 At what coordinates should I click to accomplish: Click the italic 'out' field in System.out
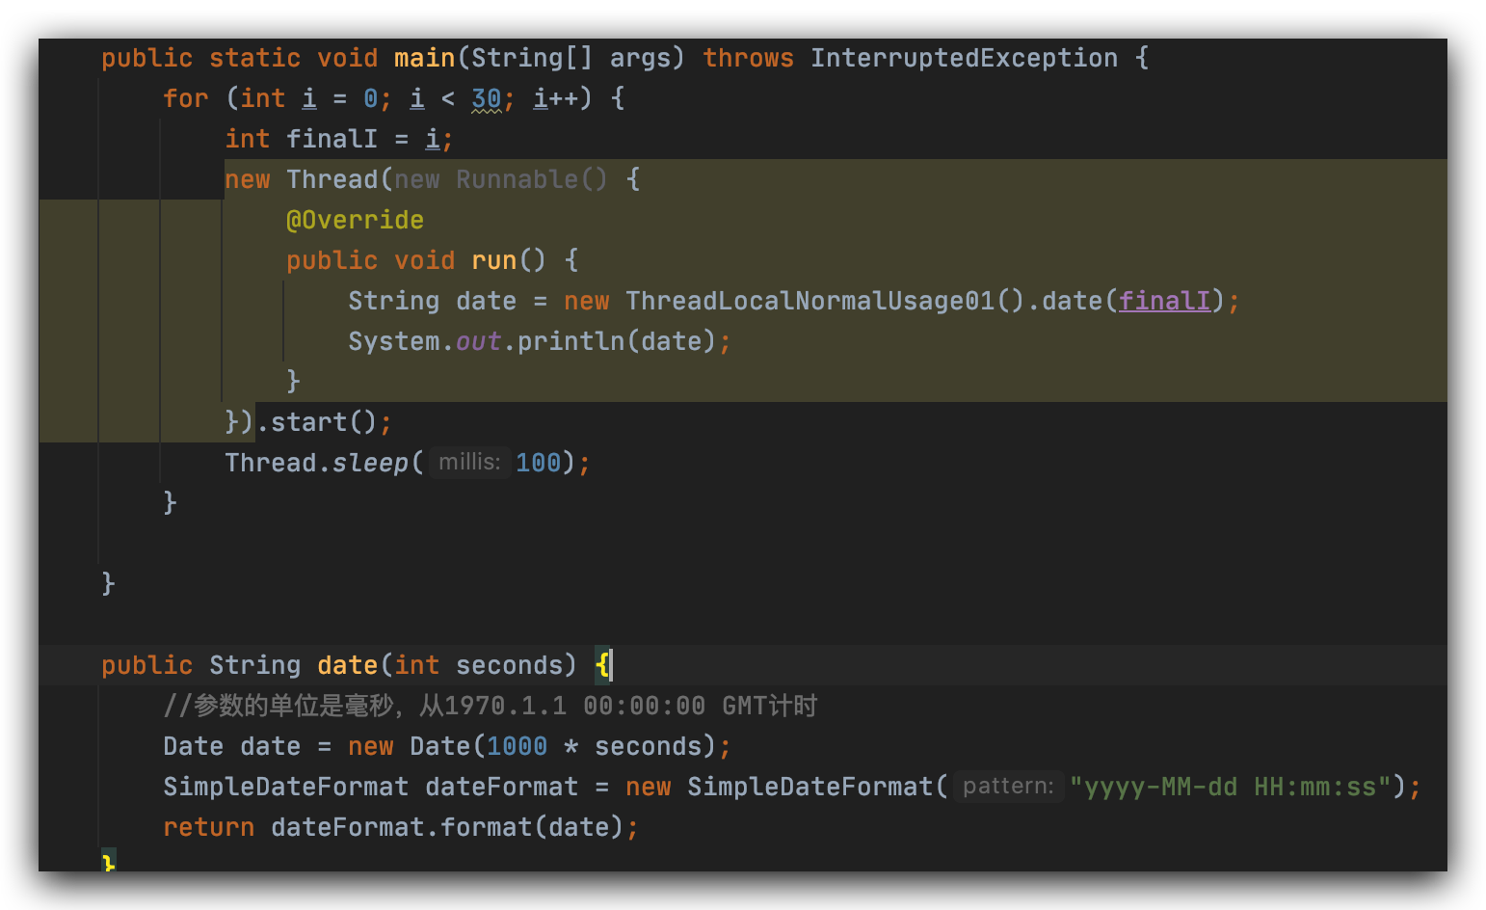(x=478, y=341)
